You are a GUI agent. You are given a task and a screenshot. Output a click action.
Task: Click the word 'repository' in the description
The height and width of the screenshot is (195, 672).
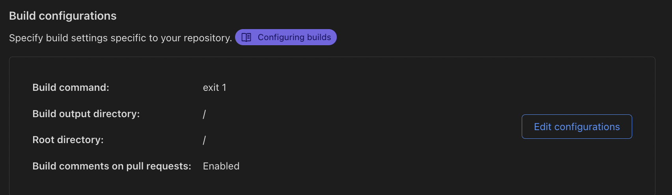pyautogui.click(x=206, y=38)
